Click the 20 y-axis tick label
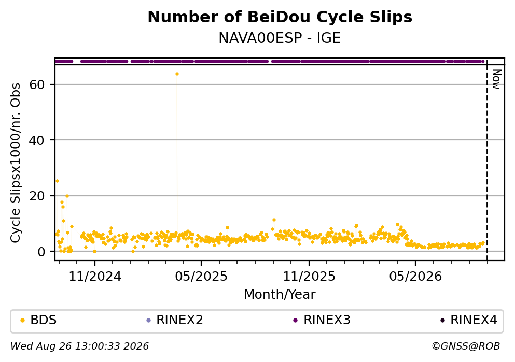Viewport: 515px width, 362px height. pos(37,196)
